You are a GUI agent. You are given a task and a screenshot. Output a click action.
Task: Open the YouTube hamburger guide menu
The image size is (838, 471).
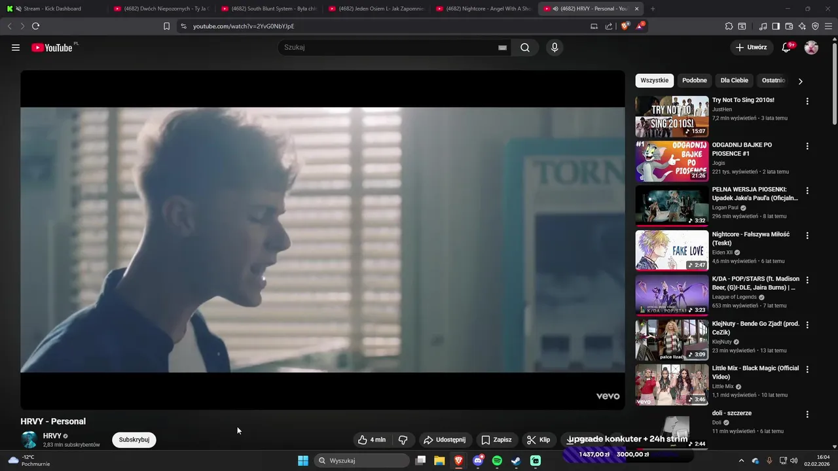(x=16, y=47)
